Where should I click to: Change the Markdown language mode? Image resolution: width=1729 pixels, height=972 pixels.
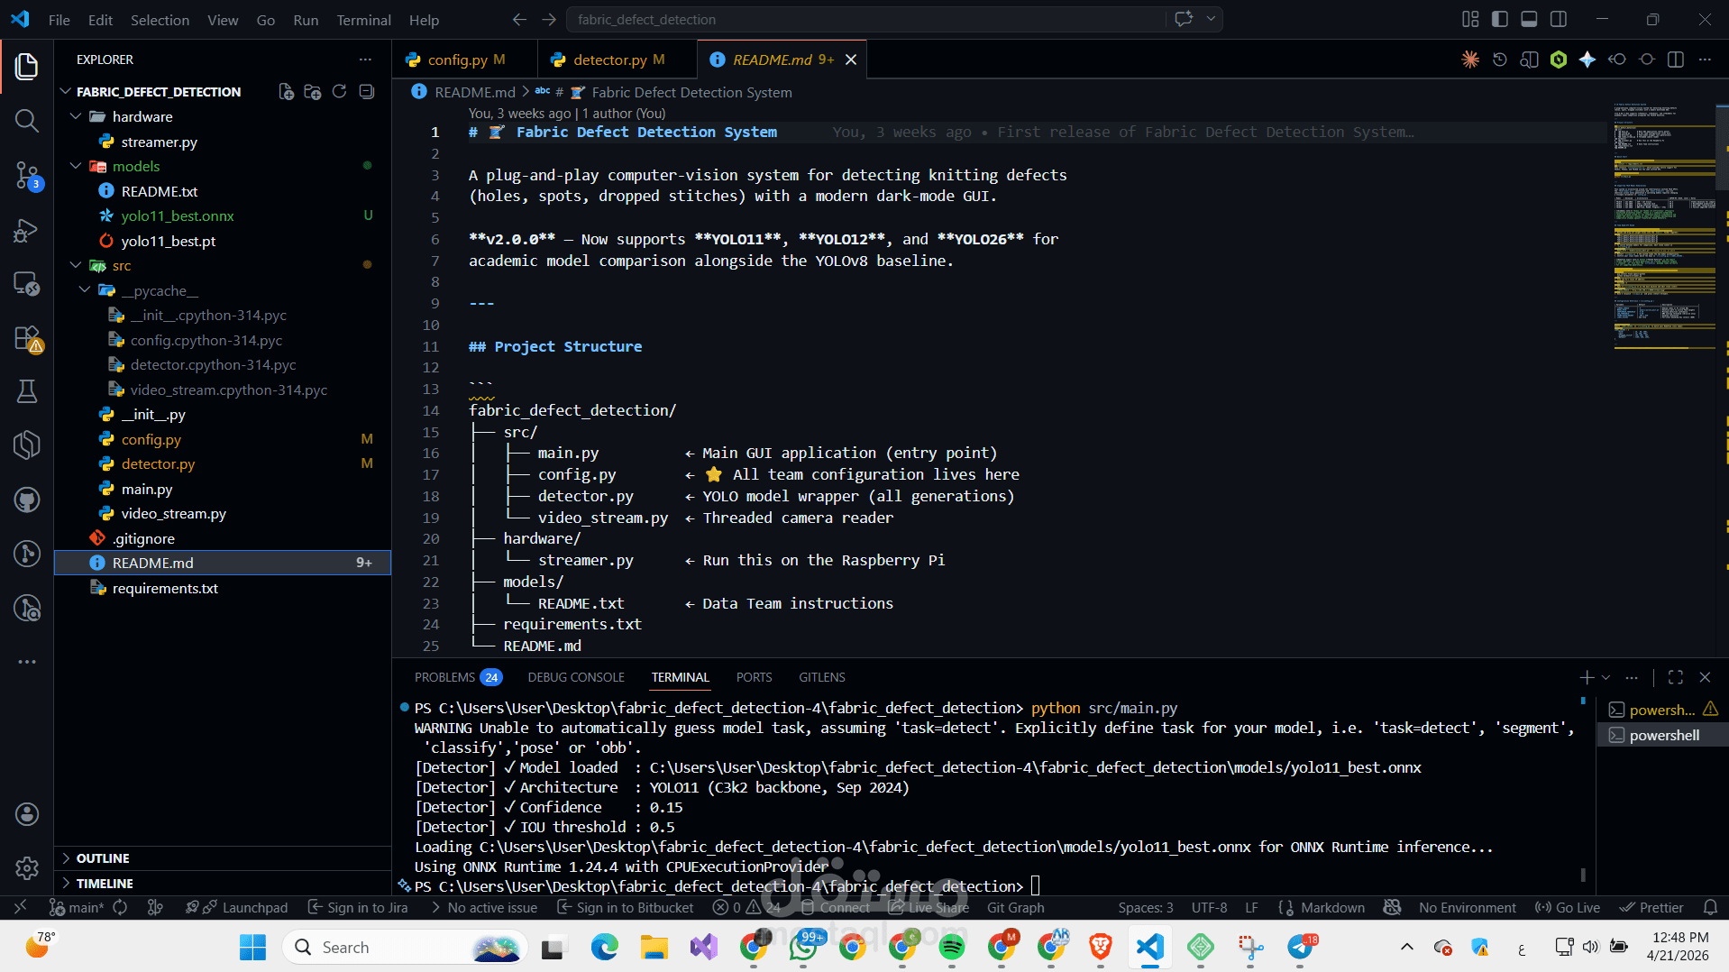tap(1332, 907)
